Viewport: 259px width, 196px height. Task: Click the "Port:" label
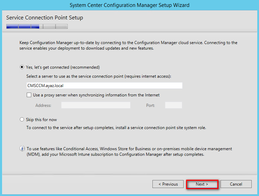coord(150,105)
